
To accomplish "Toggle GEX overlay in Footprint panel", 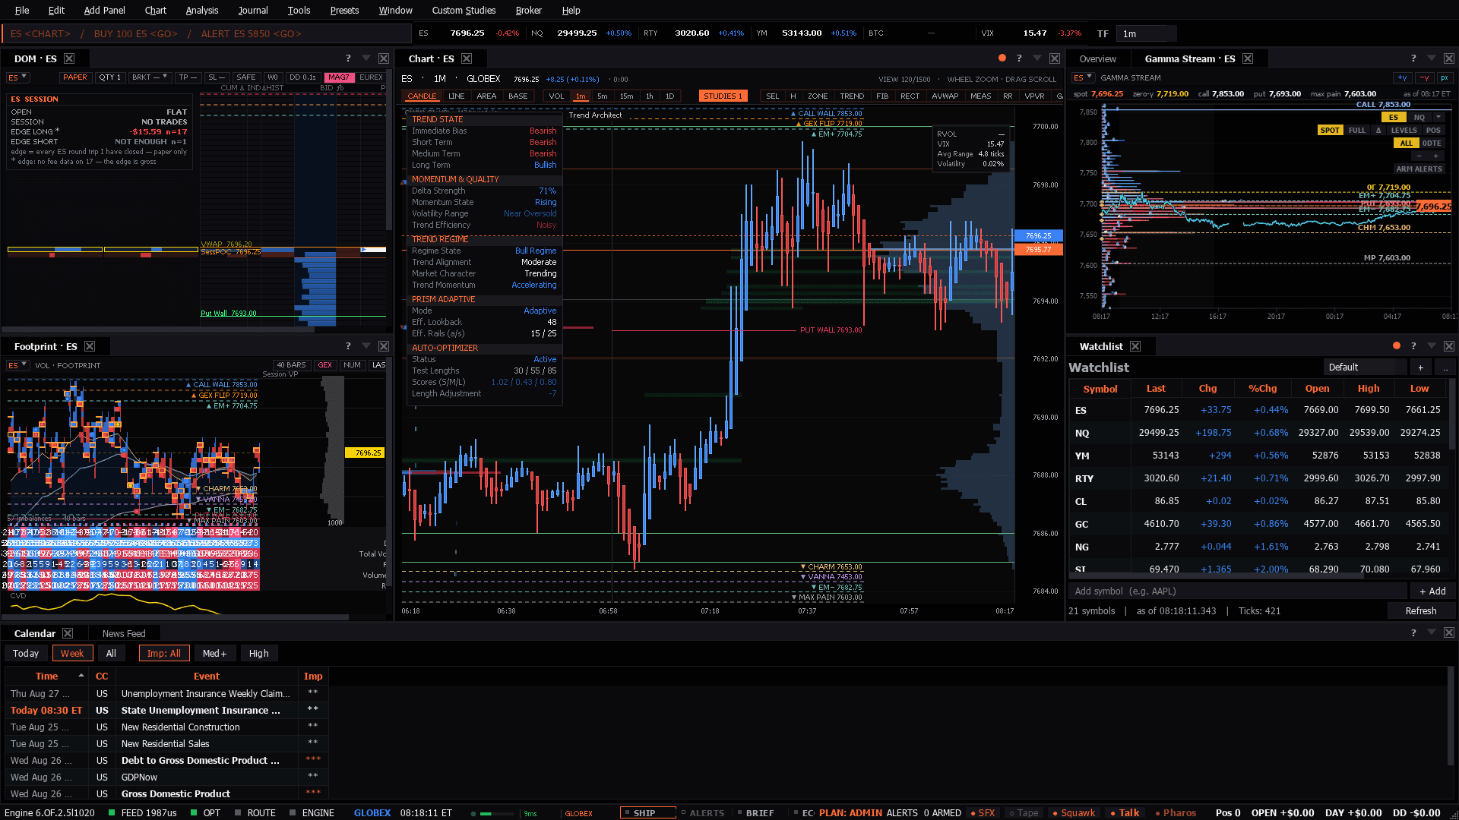I will click(325, 365).
